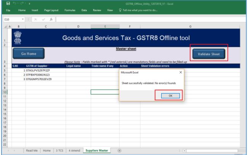Select row 10 header

pyautogui.click(x=5, y=92)
